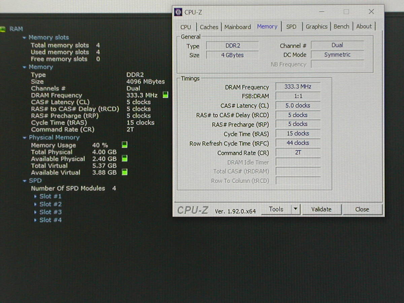Minimize the CPU-Z window

[x=322, y=12]
